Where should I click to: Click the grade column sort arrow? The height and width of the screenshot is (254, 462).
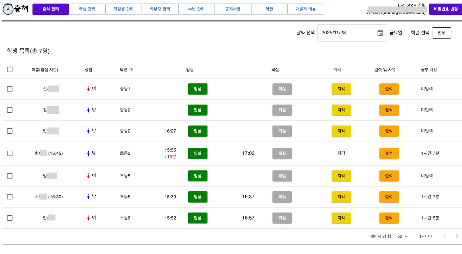[x=131, y=70]
